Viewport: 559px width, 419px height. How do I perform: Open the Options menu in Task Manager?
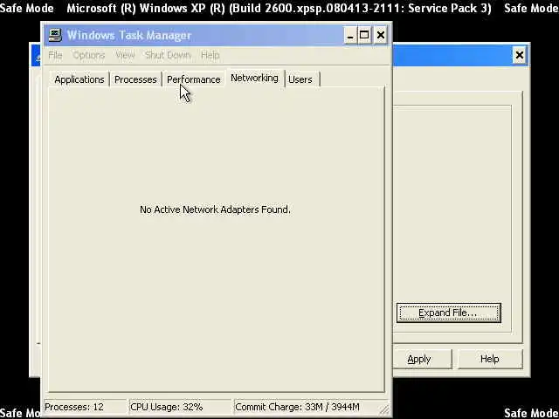point(89,55)
